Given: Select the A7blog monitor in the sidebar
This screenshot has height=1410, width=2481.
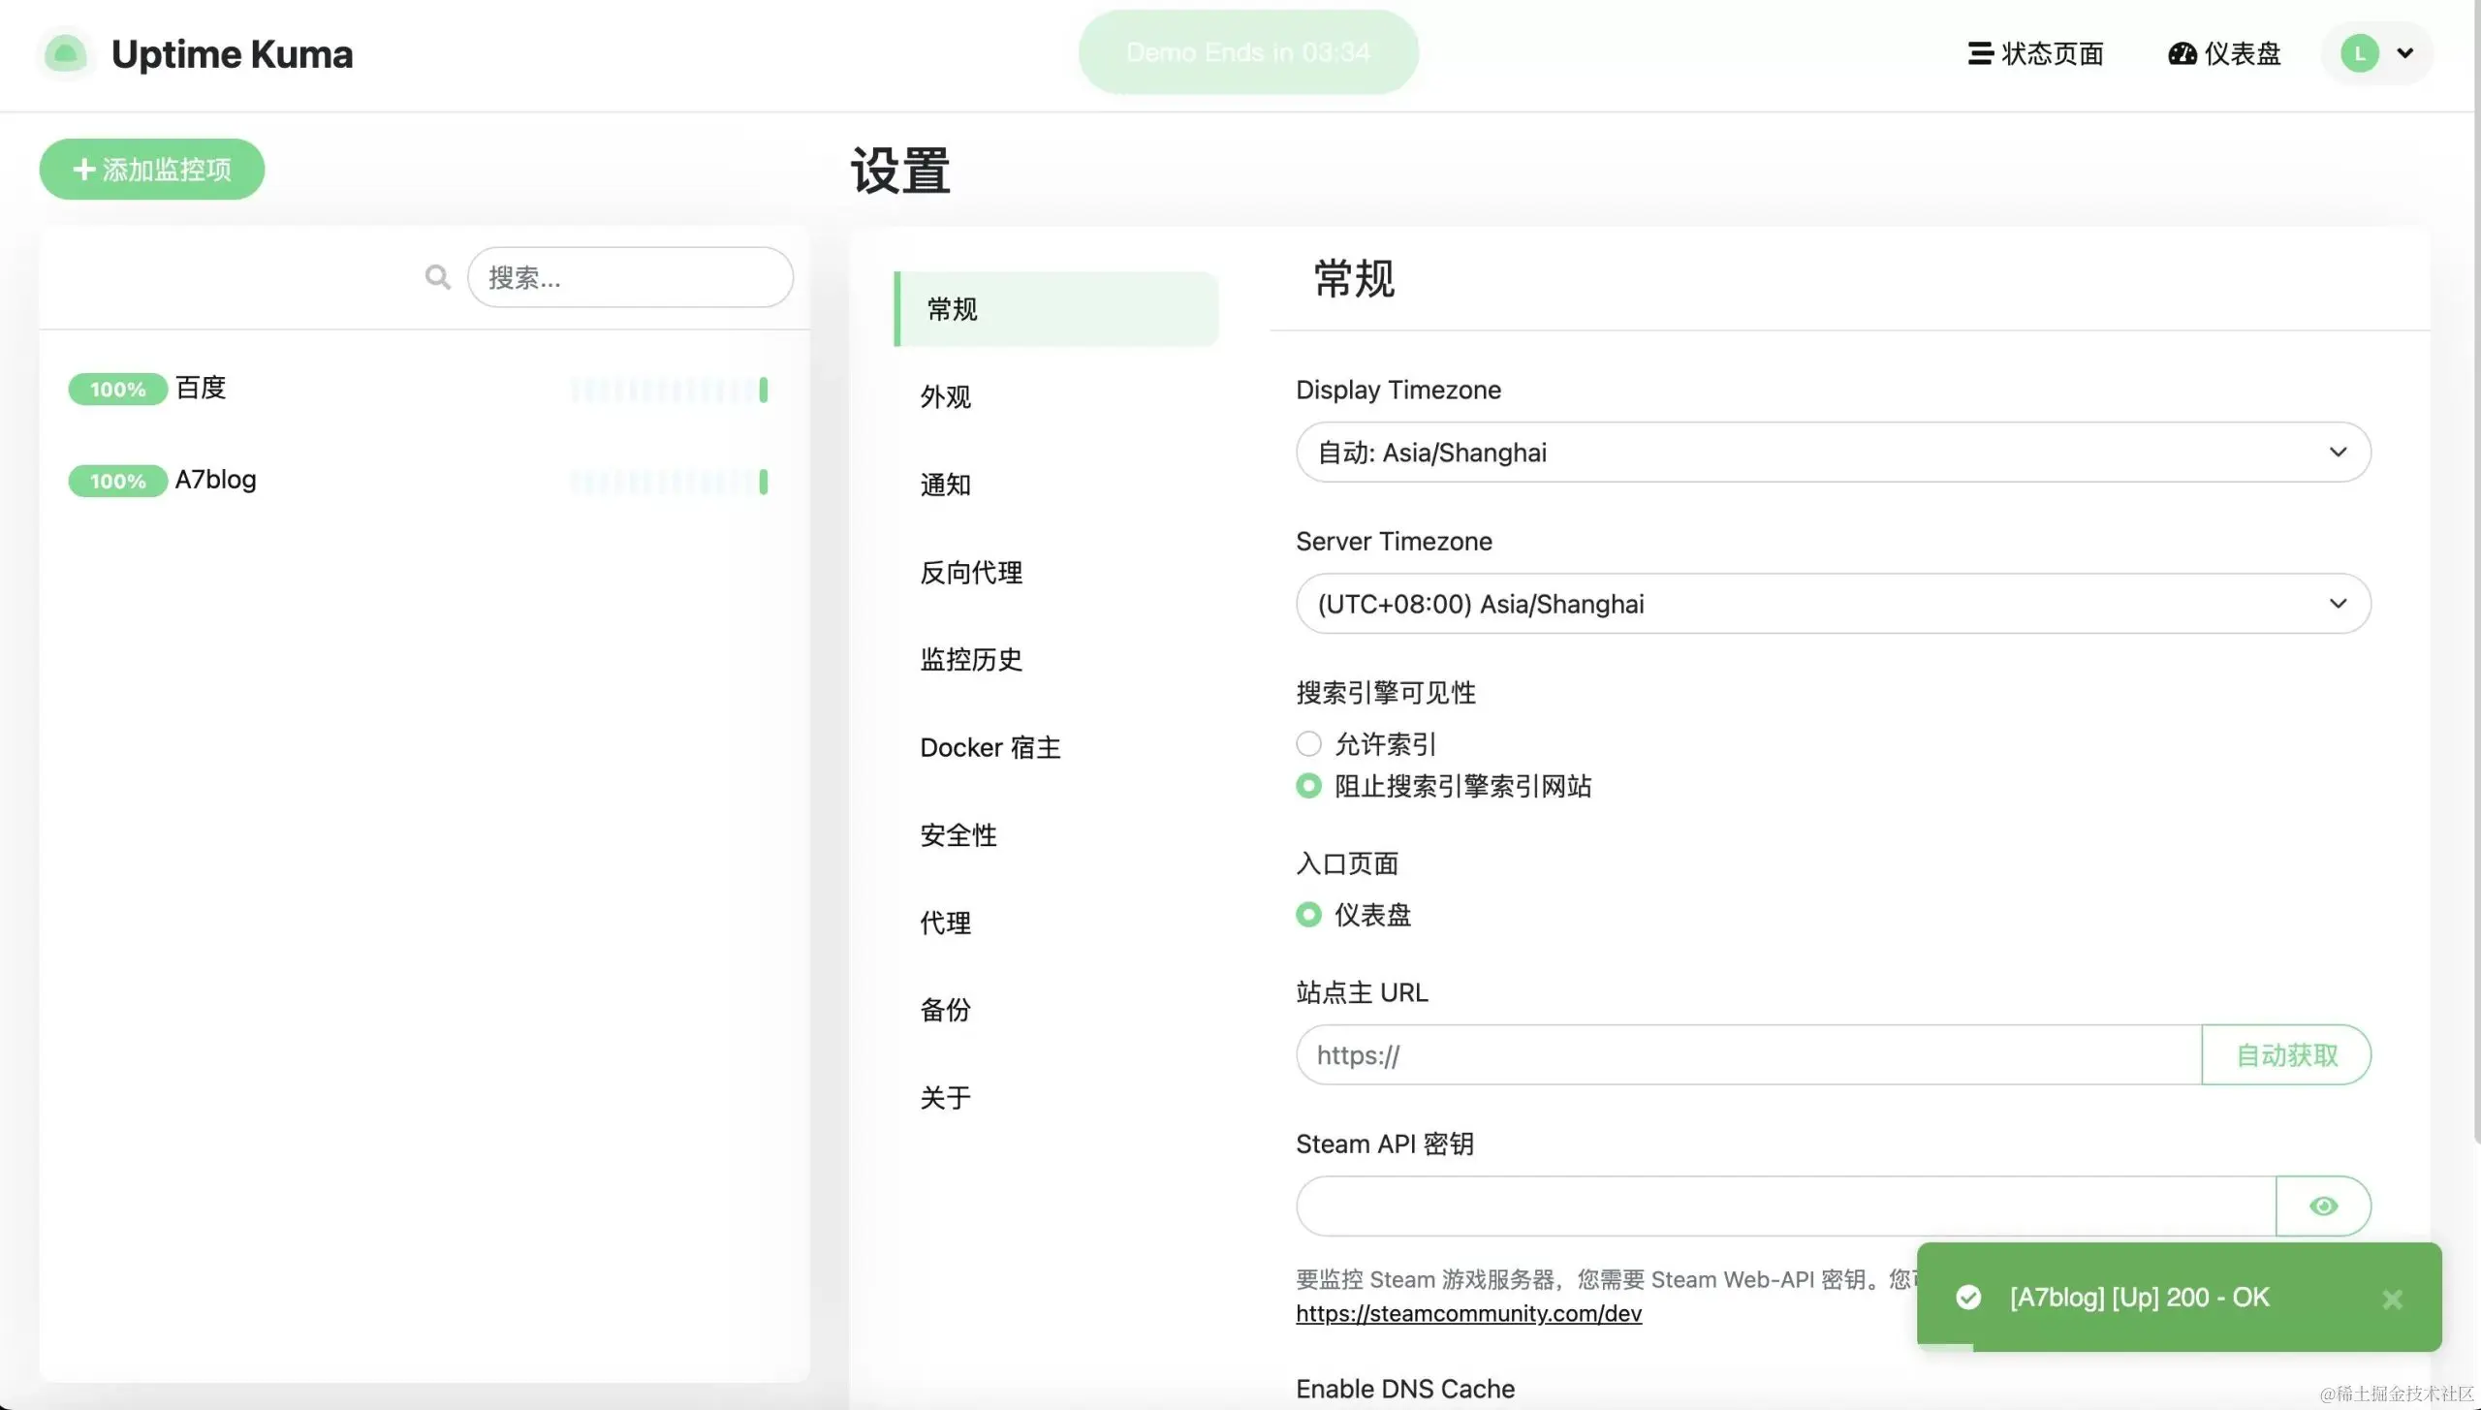Looking at the screenshot, I should pos(215,480).
